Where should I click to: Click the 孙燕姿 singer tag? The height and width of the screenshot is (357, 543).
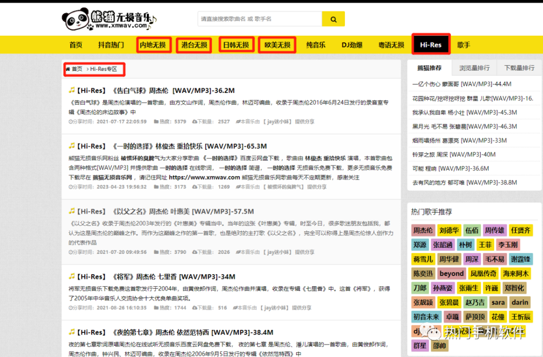442,288
